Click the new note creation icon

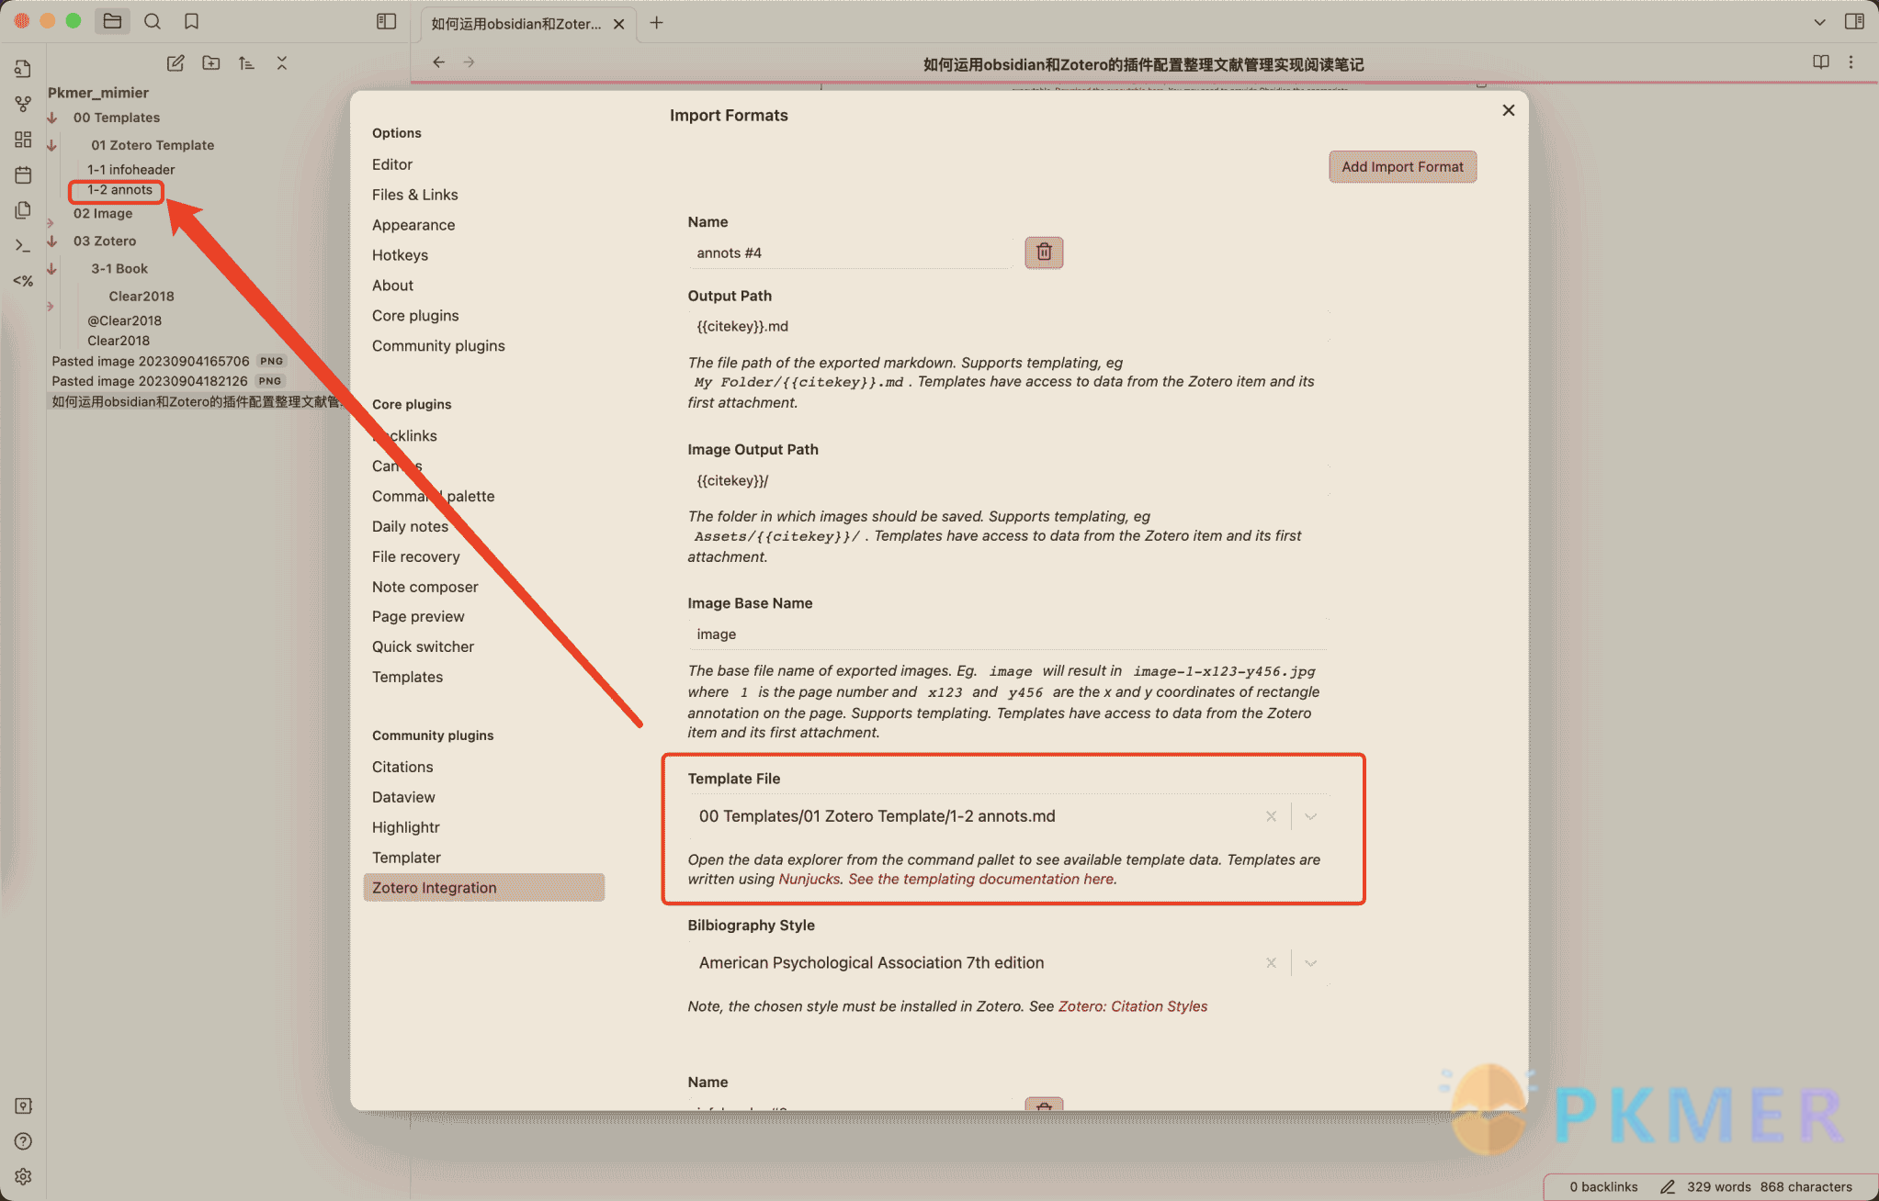click(175, 63)
